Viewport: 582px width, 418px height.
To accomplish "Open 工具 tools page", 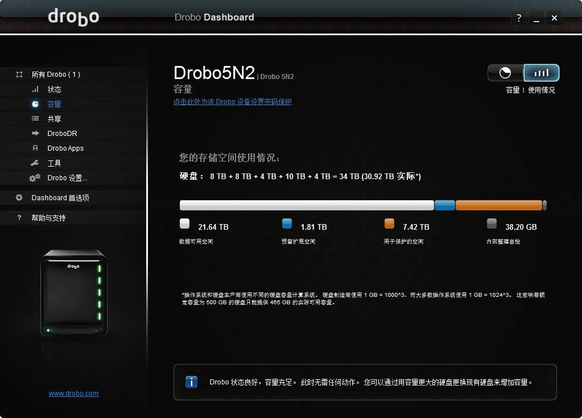I will [73, 163].
